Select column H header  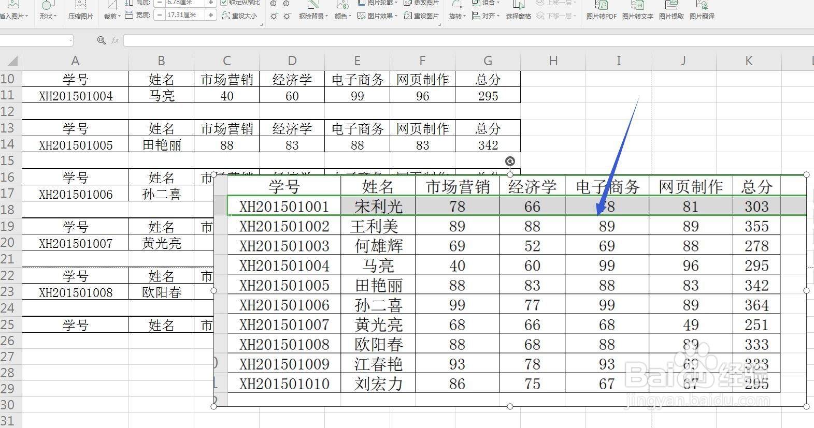click(x=553, y=61)
